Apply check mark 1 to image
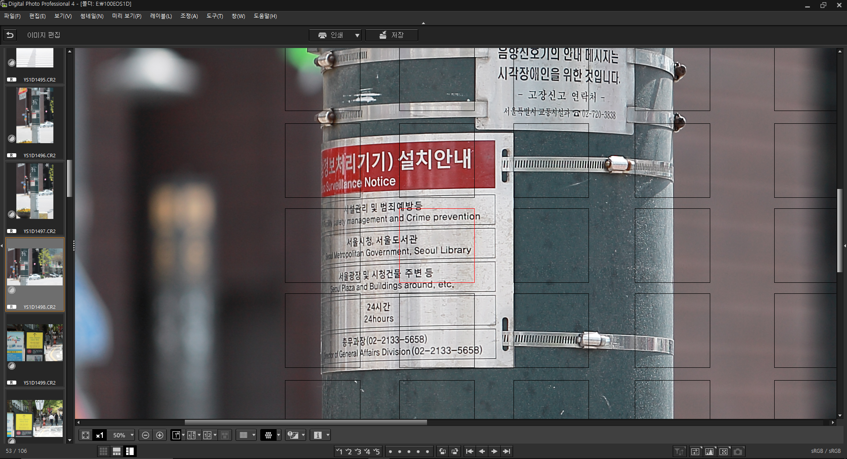Viewport: 847px width, 459px height. click(x=339, y=451)
